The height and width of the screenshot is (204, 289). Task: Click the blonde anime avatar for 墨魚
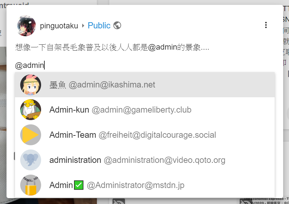click(x=31, y=85)
